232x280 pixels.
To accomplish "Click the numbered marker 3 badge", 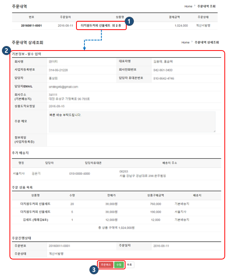I will tap(93, 269).
